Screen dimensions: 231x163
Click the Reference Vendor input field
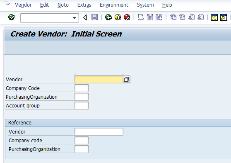(99, 132)
